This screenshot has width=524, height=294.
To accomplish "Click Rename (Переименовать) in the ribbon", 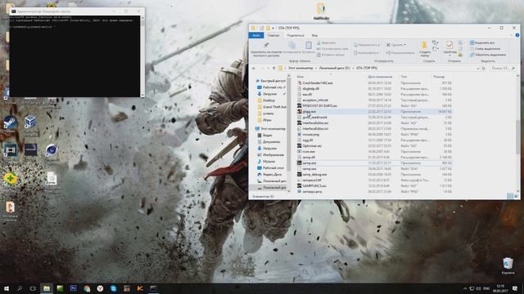I will [400, 52].
